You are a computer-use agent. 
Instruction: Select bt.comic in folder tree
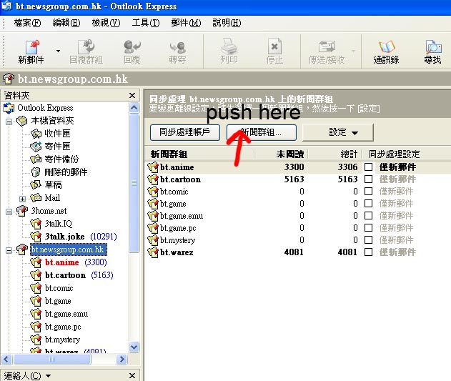pyautogui.click(x=59, y=288)
